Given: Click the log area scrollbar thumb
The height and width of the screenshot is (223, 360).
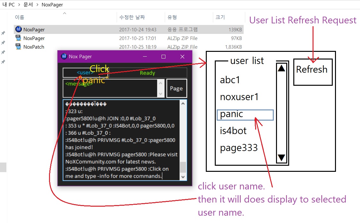Looking at the screenshot, I should (183, 167).
